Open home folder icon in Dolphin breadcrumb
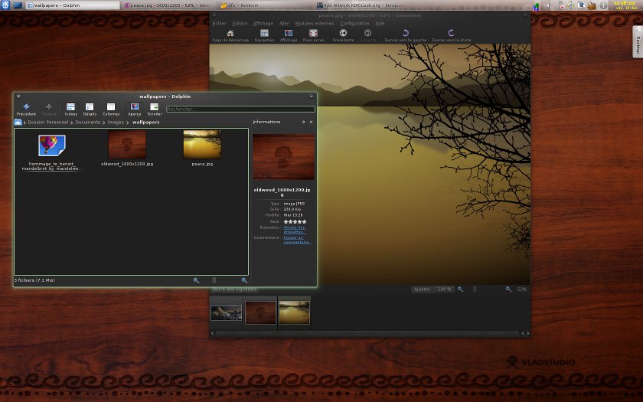643x402 pixels. 18,122
